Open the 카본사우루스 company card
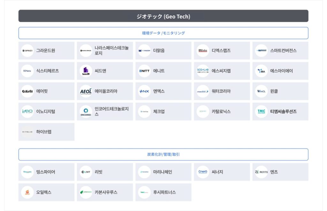 [105, 192]
